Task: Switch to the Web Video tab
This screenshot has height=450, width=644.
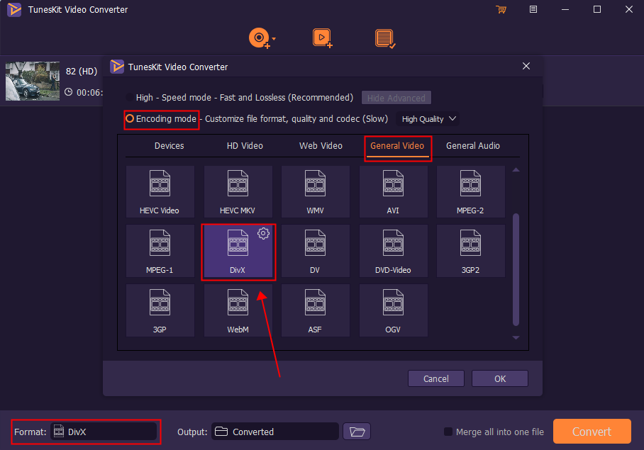Action: (321, 146)
